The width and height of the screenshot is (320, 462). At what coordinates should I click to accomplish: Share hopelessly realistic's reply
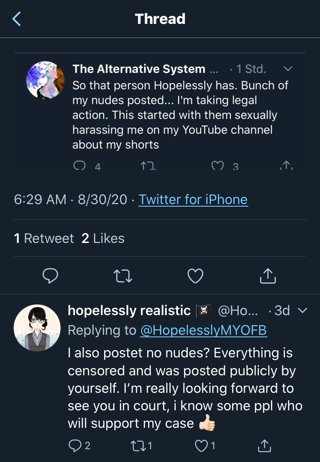click(265, 446)
